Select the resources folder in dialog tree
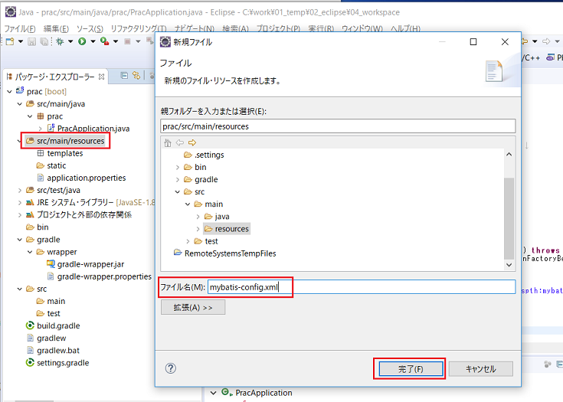 (231, 229)
